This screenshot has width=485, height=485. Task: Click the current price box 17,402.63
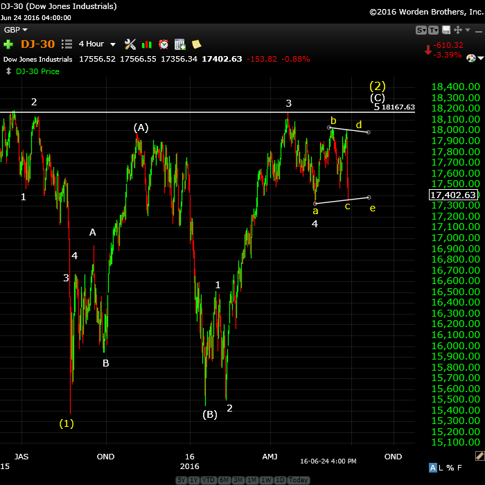point(453,195)
